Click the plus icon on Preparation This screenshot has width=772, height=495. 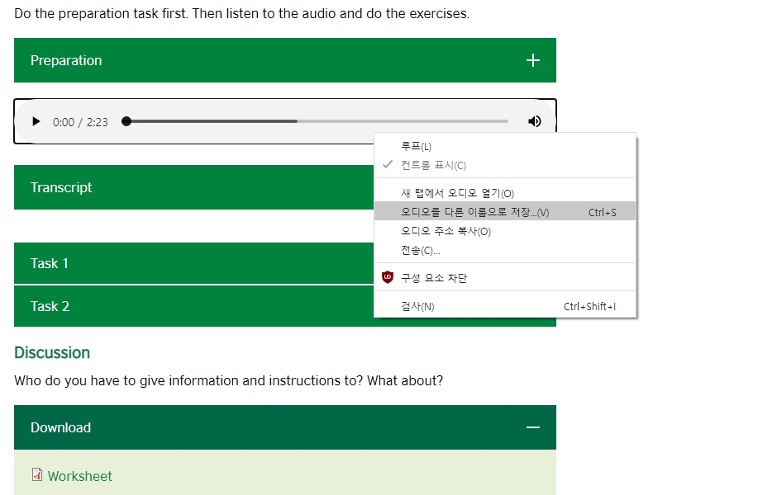(533, 60)
